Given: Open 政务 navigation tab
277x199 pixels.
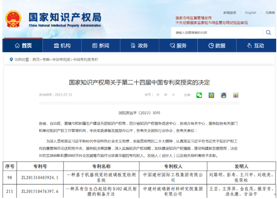Looking at the screenshot, I should point(139,46).
